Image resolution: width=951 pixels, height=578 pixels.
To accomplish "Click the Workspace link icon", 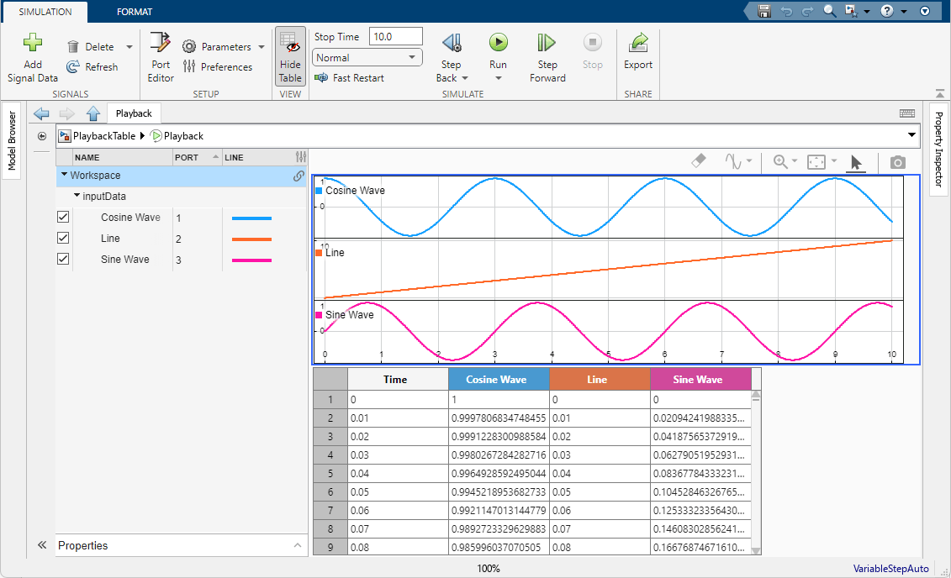I will [299, 176].
